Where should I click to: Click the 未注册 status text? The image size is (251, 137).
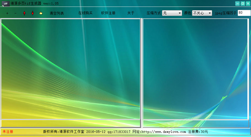pos(8,132)
